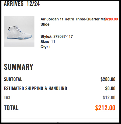Click the Style# 378037-117 text
Image resolution: width=121 pixels, height=124 pixels.
pyautogui.click(x=57, y=37)
